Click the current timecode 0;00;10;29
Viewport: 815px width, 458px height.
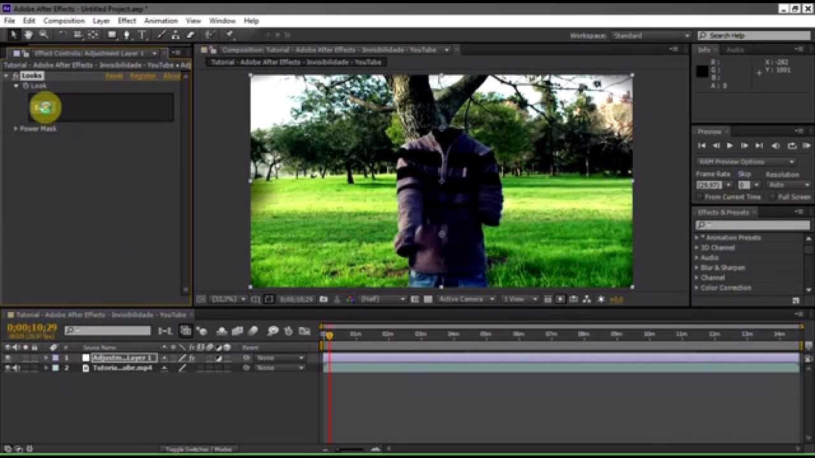click(x=32, y=328)
